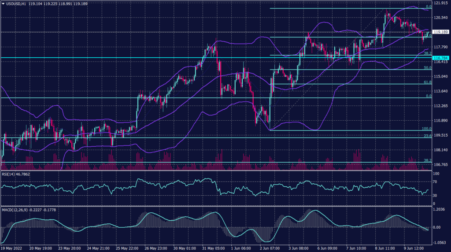Viewport: 451px width, 252px height.
Task: Select the 116.784 cyan price level tag
Action: click(440, 58)
